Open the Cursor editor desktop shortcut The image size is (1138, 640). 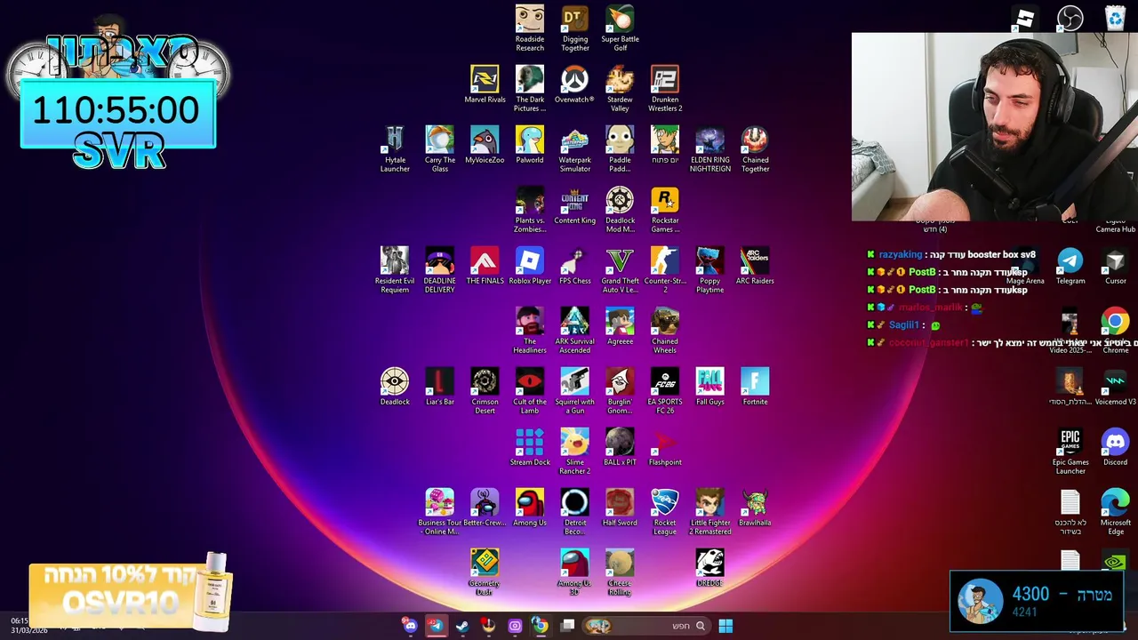tap(1115, 266)
